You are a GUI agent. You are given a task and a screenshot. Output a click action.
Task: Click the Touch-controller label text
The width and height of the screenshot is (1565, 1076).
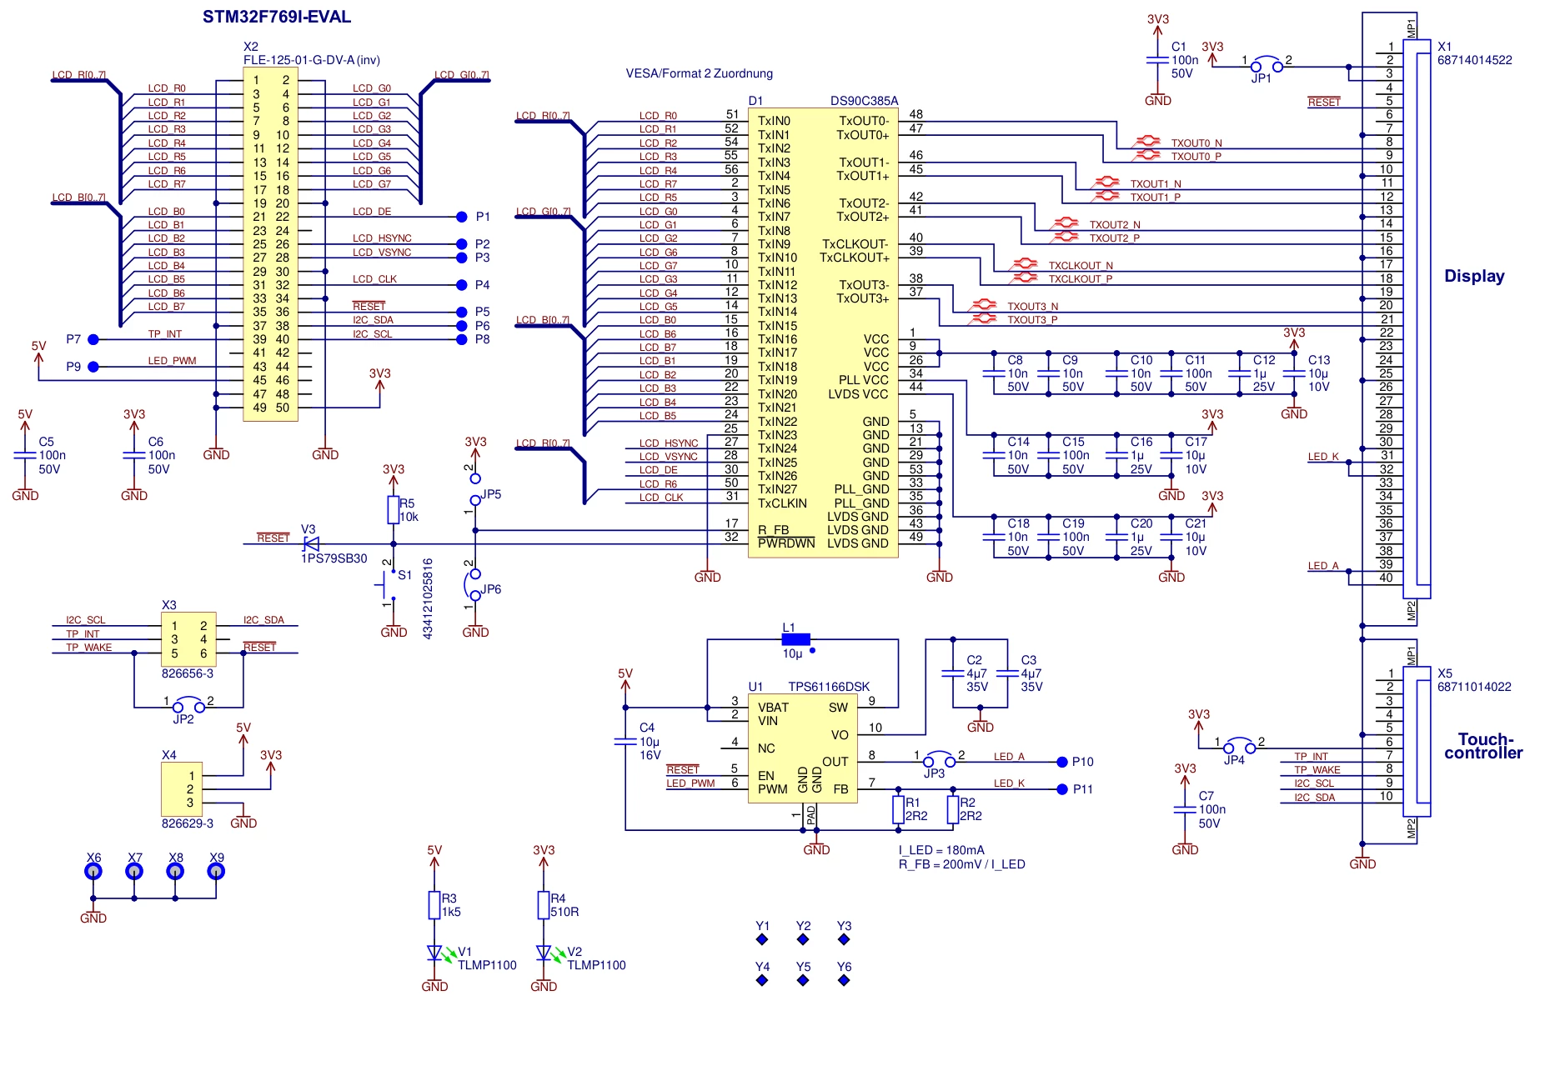1484,746
